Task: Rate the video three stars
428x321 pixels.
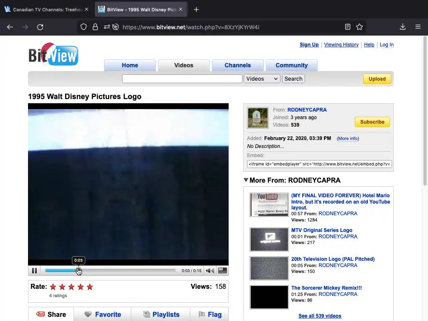Action: click(71, 287)
